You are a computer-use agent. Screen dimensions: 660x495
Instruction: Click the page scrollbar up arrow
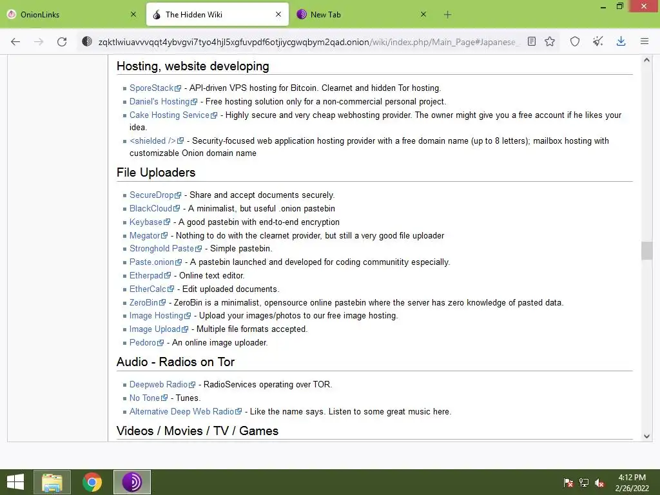click(646, 60)
